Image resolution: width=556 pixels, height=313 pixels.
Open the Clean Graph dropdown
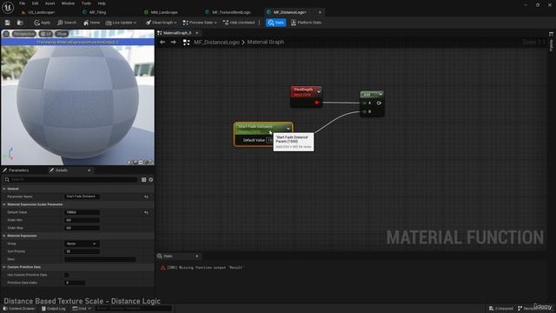pos(161,23)
